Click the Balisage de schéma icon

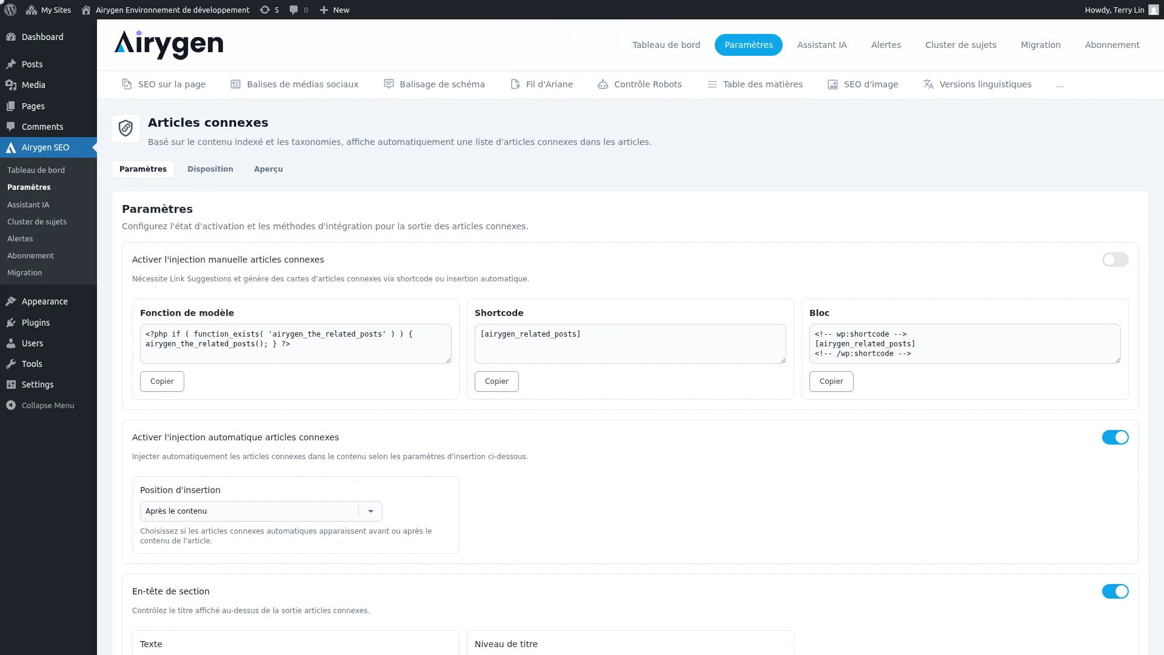[389, 84]
